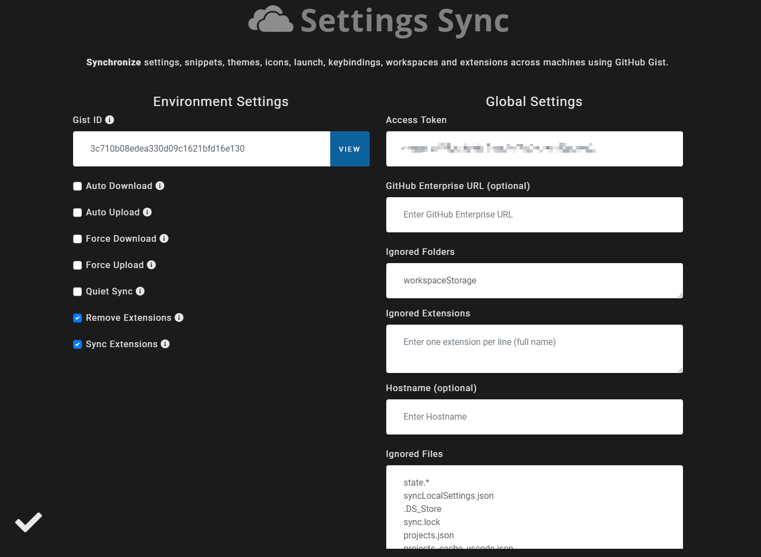Enable the Auto Upload checkbox
Screen dimensions: 761x557
pyautogui.click(x=77, y=213)
